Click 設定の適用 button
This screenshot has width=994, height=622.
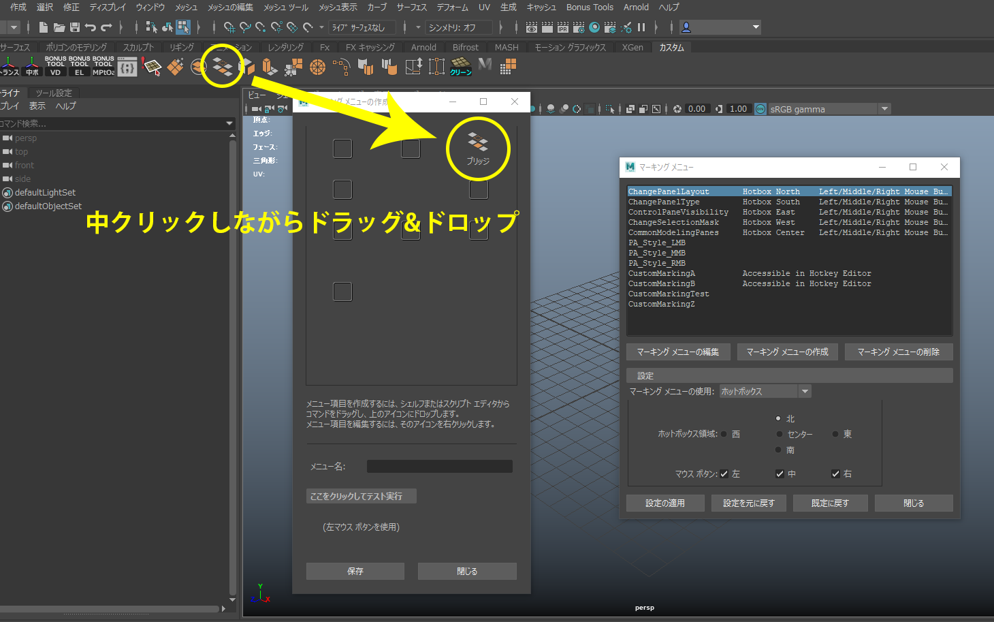point(665,503)
